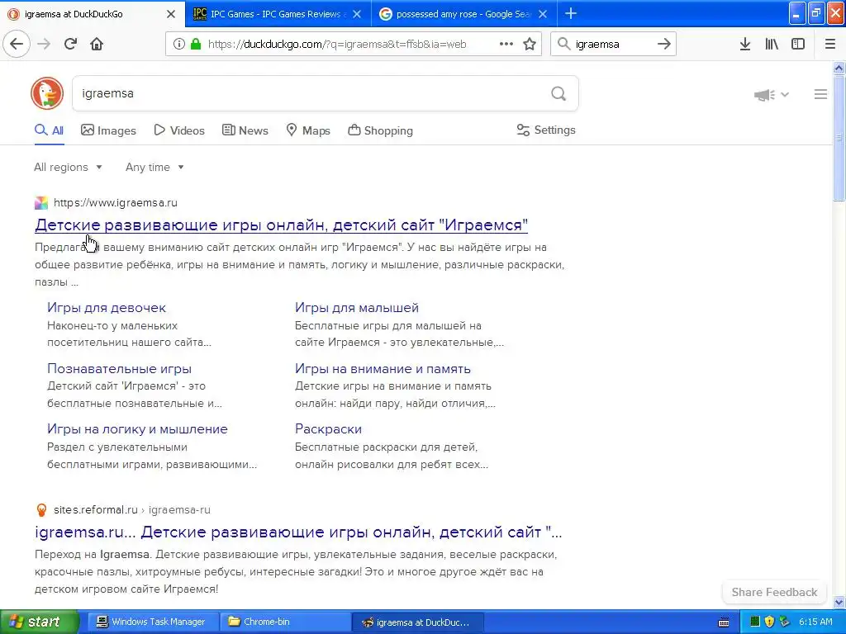
Task: Switch to Videos results
Action: pyautogui.click(x=179, y=130)
